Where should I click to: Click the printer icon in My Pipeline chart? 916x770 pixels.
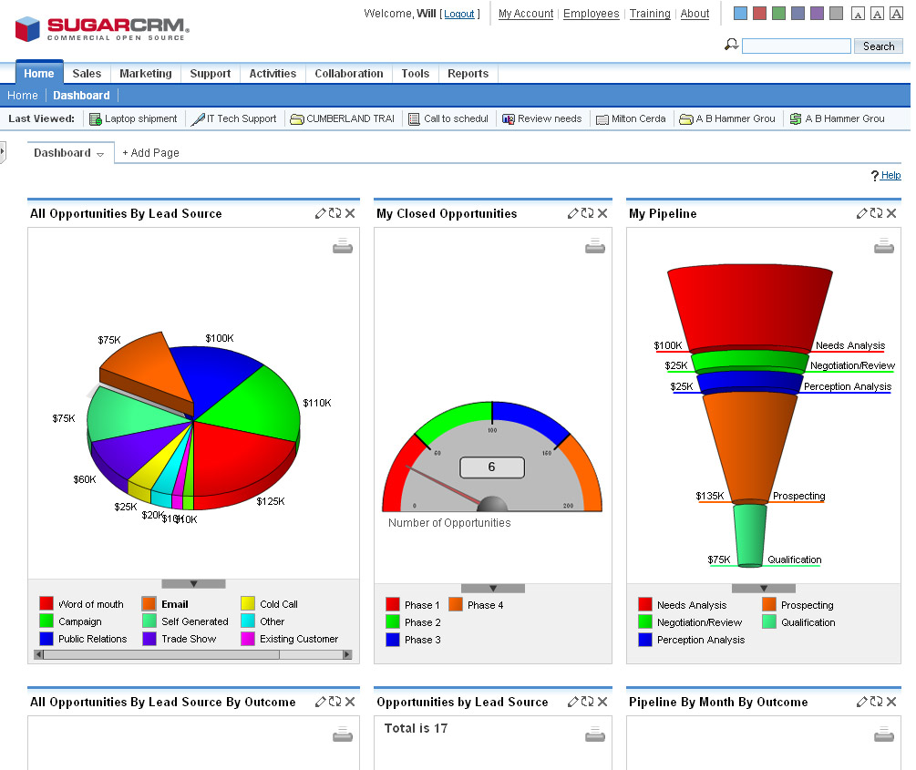coord(883,246)
